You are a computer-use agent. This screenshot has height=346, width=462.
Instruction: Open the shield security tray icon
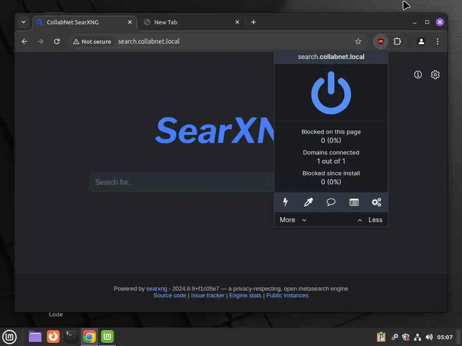[x=406, y=337]
